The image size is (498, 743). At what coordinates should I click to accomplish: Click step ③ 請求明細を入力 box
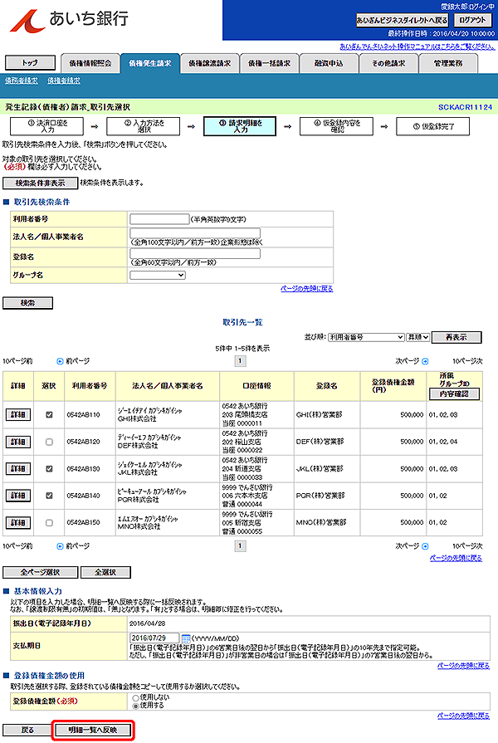(240, 126)
